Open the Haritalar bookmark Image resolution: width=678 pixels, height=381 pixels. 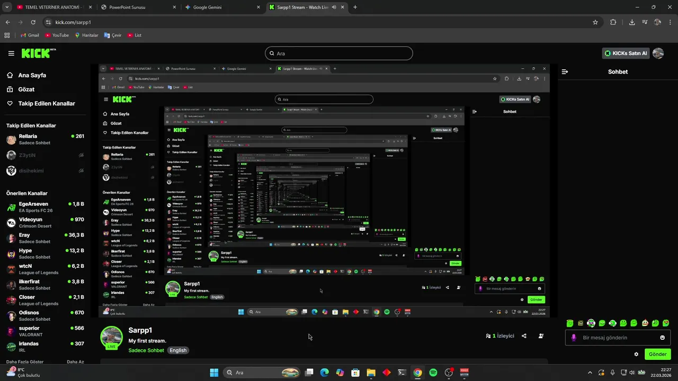pyautogui.click(x=86, y=35)
